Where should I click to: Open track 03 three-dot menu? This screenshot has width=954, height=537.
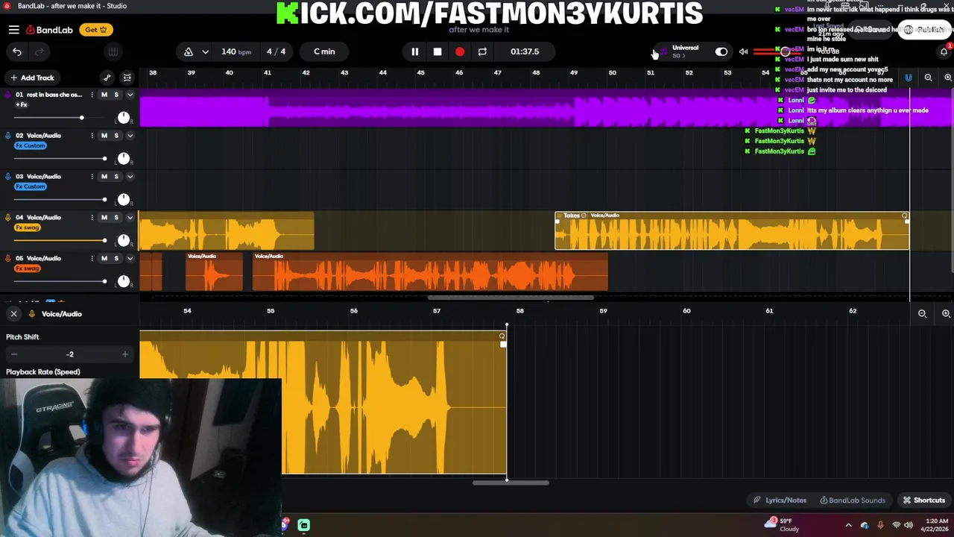point(92,177)
